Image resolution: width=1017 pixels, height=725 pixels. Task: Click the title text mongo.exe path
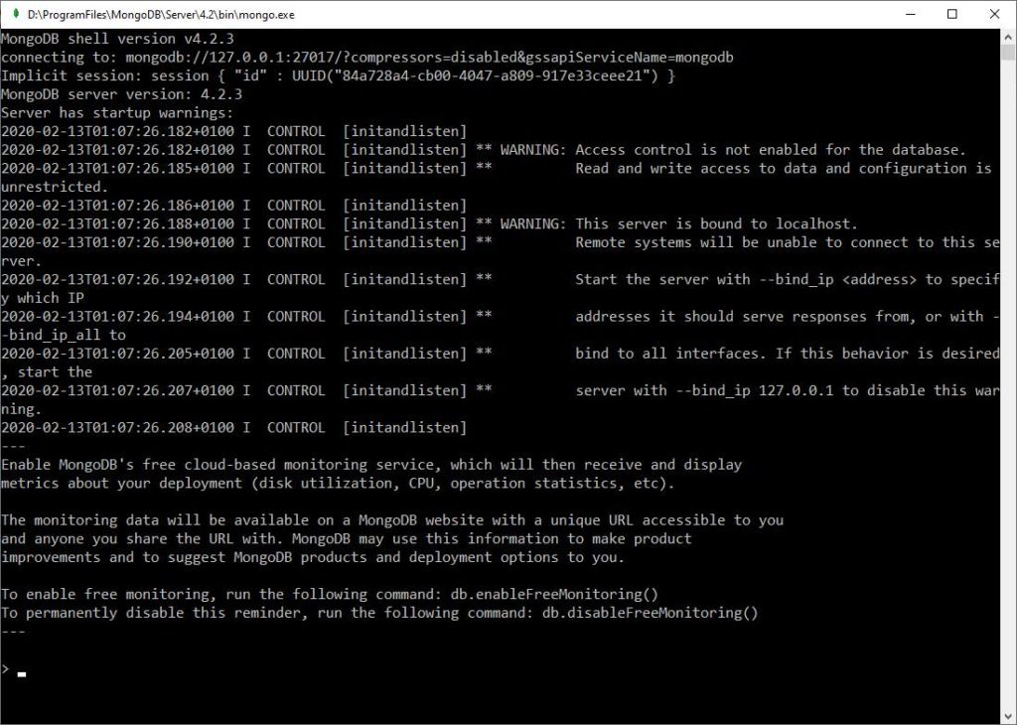pyautogui.click(x=161, y=14)
